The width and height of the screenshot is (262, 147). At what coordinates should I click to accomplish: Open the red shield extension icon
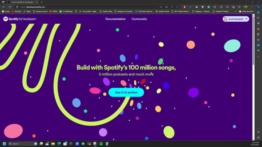(185, 7)
